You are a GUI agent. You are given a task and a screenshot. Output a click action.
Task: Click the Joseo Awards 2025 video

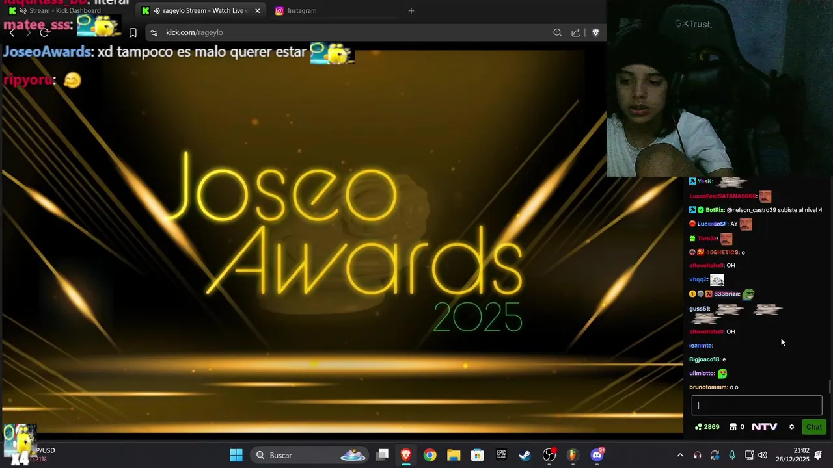point(342,240)
